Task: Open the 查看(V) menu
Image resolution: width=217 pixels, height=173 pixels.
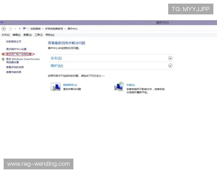Action: [27, 35]
